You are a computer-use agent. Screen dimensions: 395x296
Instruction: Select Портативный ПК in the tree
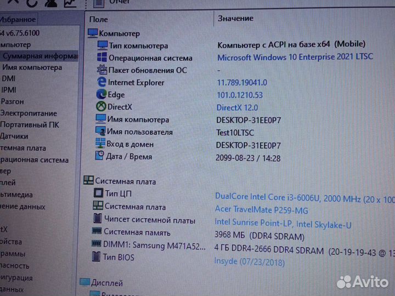point(30,125)
